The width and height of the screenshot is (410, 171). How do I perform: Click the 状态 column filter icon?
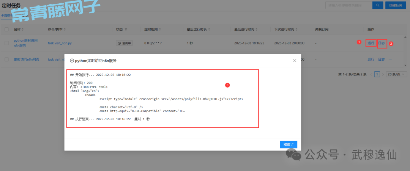(126, 29)
